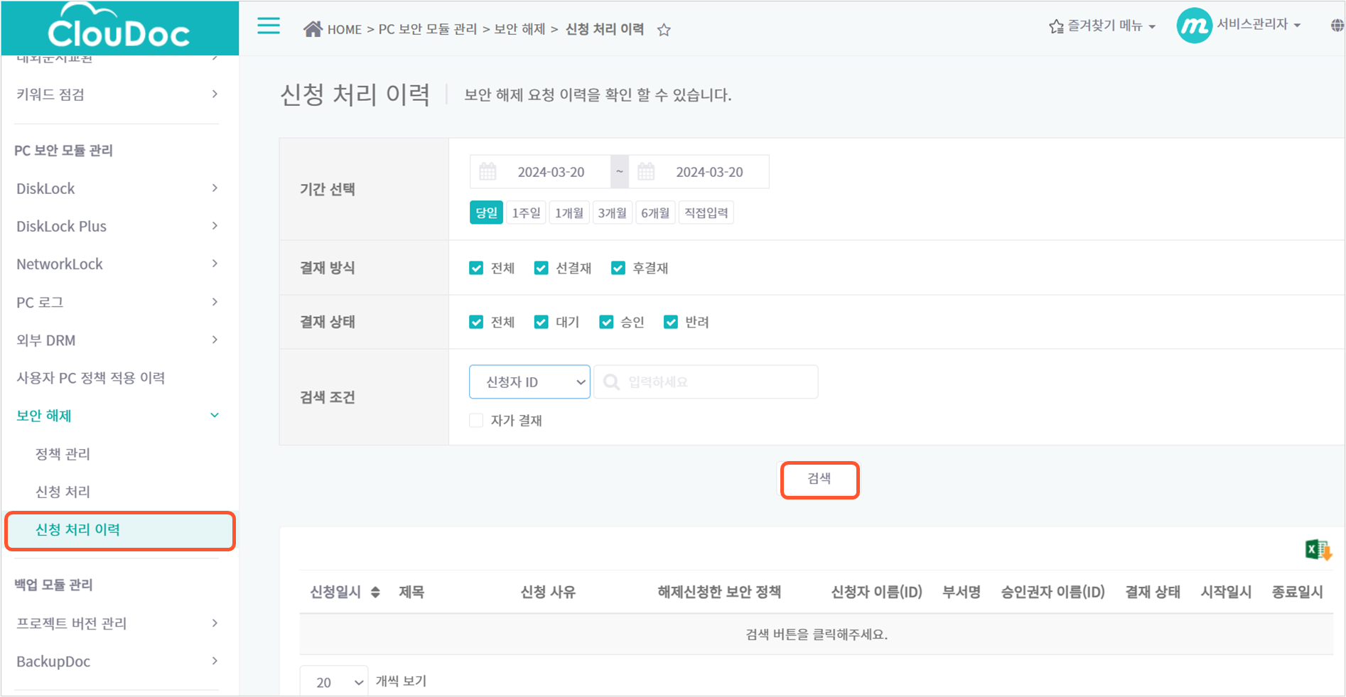
Task: Select 6개월 period button
Action: pyautogui.click(x=655, y=212)
